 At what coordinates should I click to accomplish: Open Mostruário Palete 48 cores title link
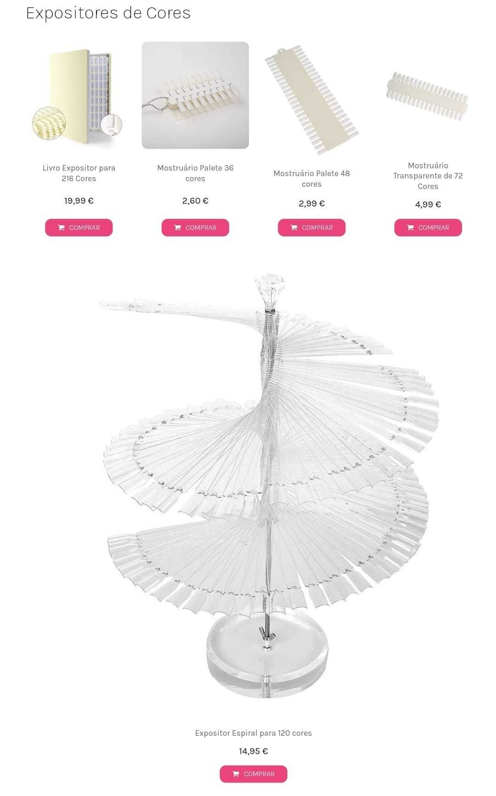[x=312, y=179]
